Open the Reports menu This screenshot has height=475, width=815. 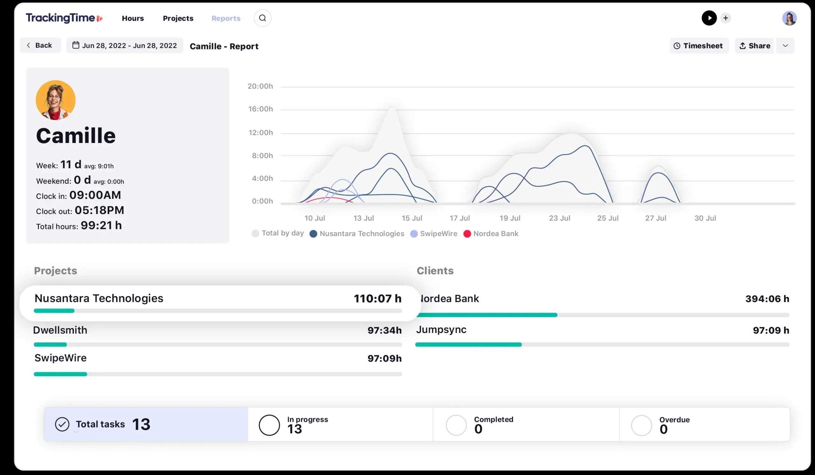226,18
